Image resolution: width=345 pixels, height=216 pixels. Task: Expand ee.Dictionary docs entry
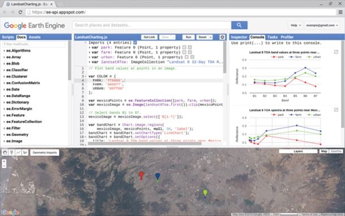click(4, 102)
